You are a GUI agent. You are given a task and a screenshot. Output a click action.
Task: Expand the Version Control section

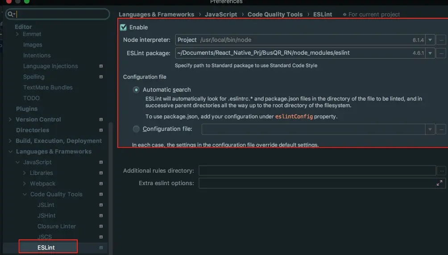pyautogui.click(x=10, y=119)
